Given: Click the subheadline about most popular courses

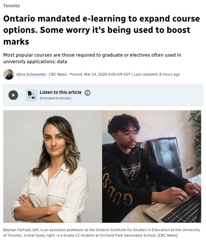Looking at the screenshot, I should tap(92, 58).
